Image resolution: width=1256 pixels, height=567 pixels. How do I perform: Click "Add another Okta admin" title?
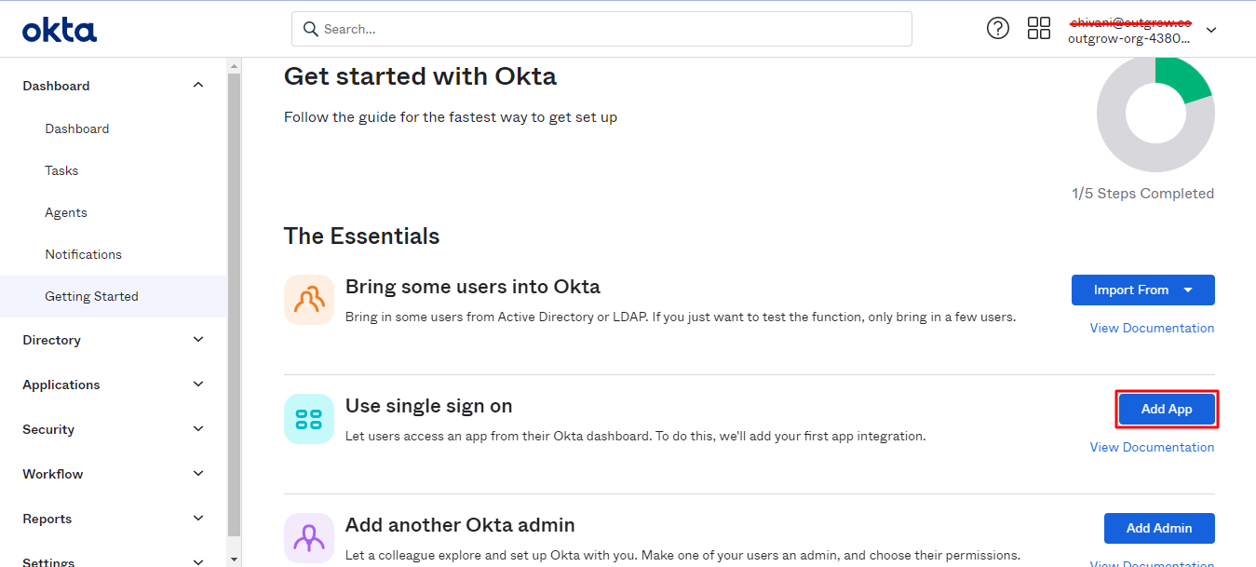[x=460, y=525]
